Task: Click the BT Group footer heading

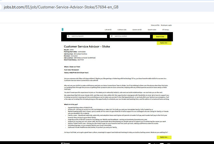Action: (65, 143)
